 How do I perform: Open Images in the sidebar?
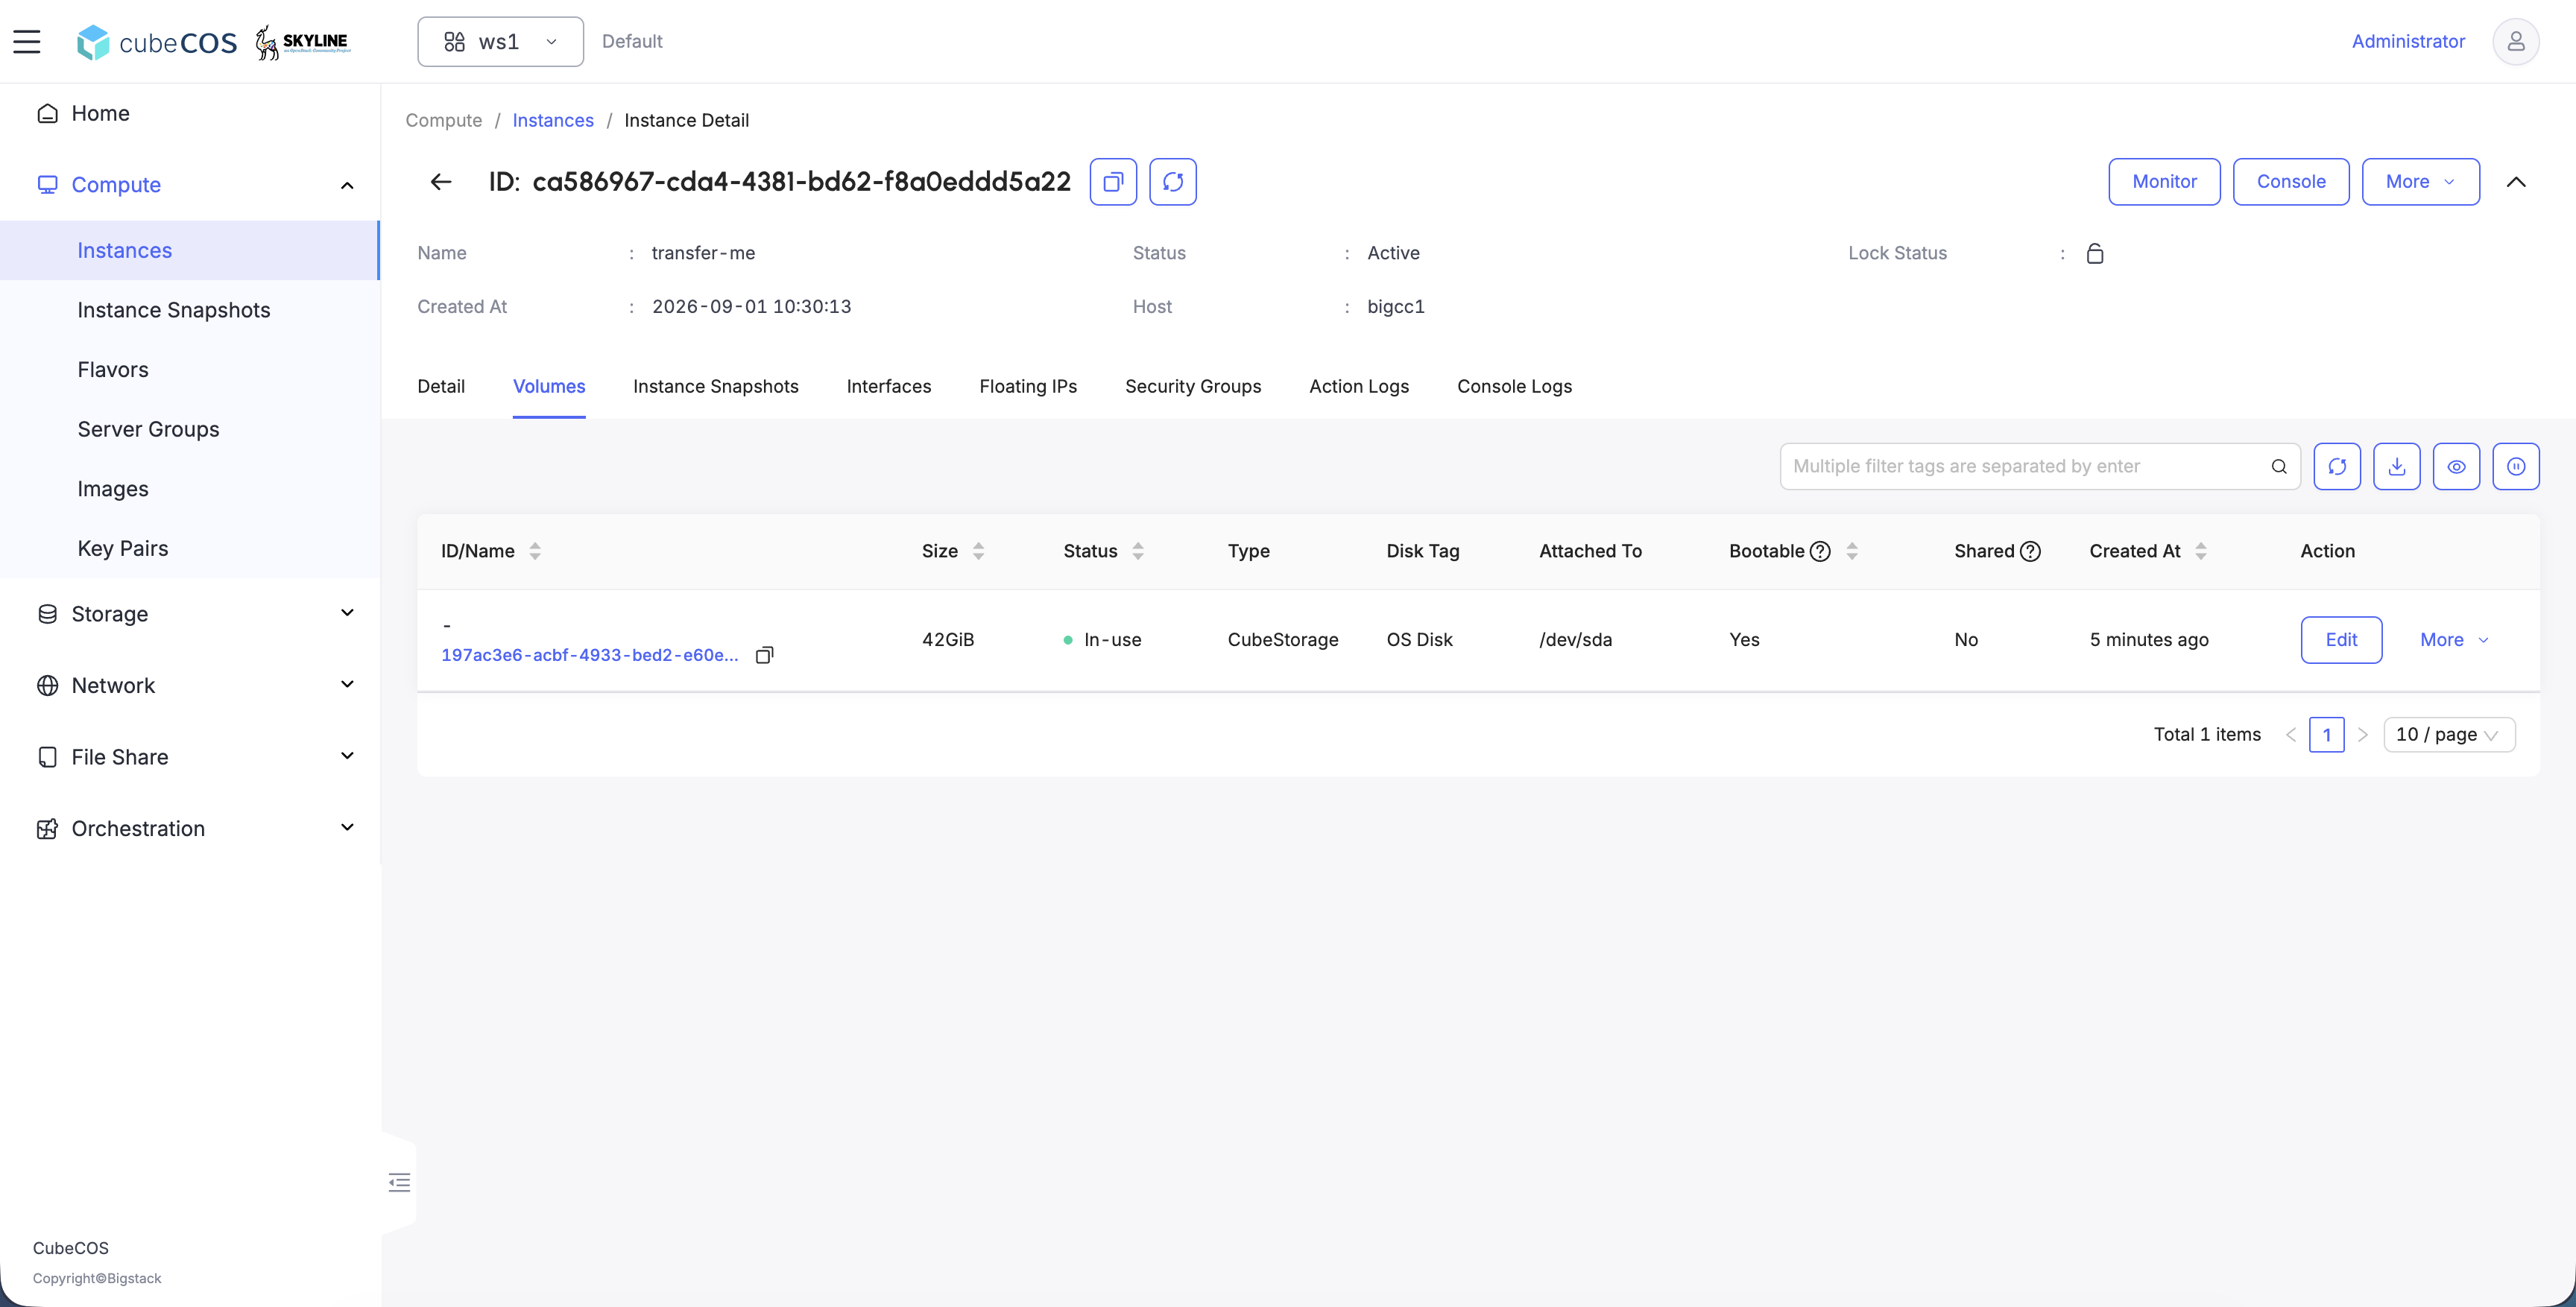pyautogui.click(x=190, y=489)
